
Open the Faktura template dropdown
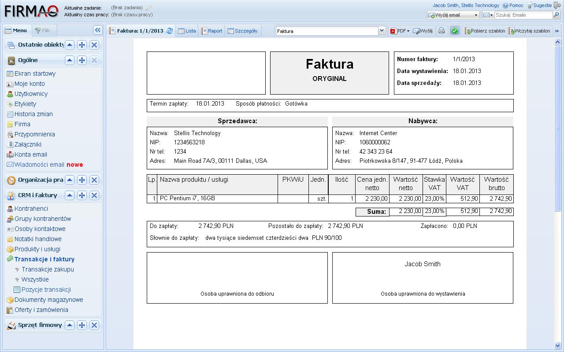(x=382, y=31)
